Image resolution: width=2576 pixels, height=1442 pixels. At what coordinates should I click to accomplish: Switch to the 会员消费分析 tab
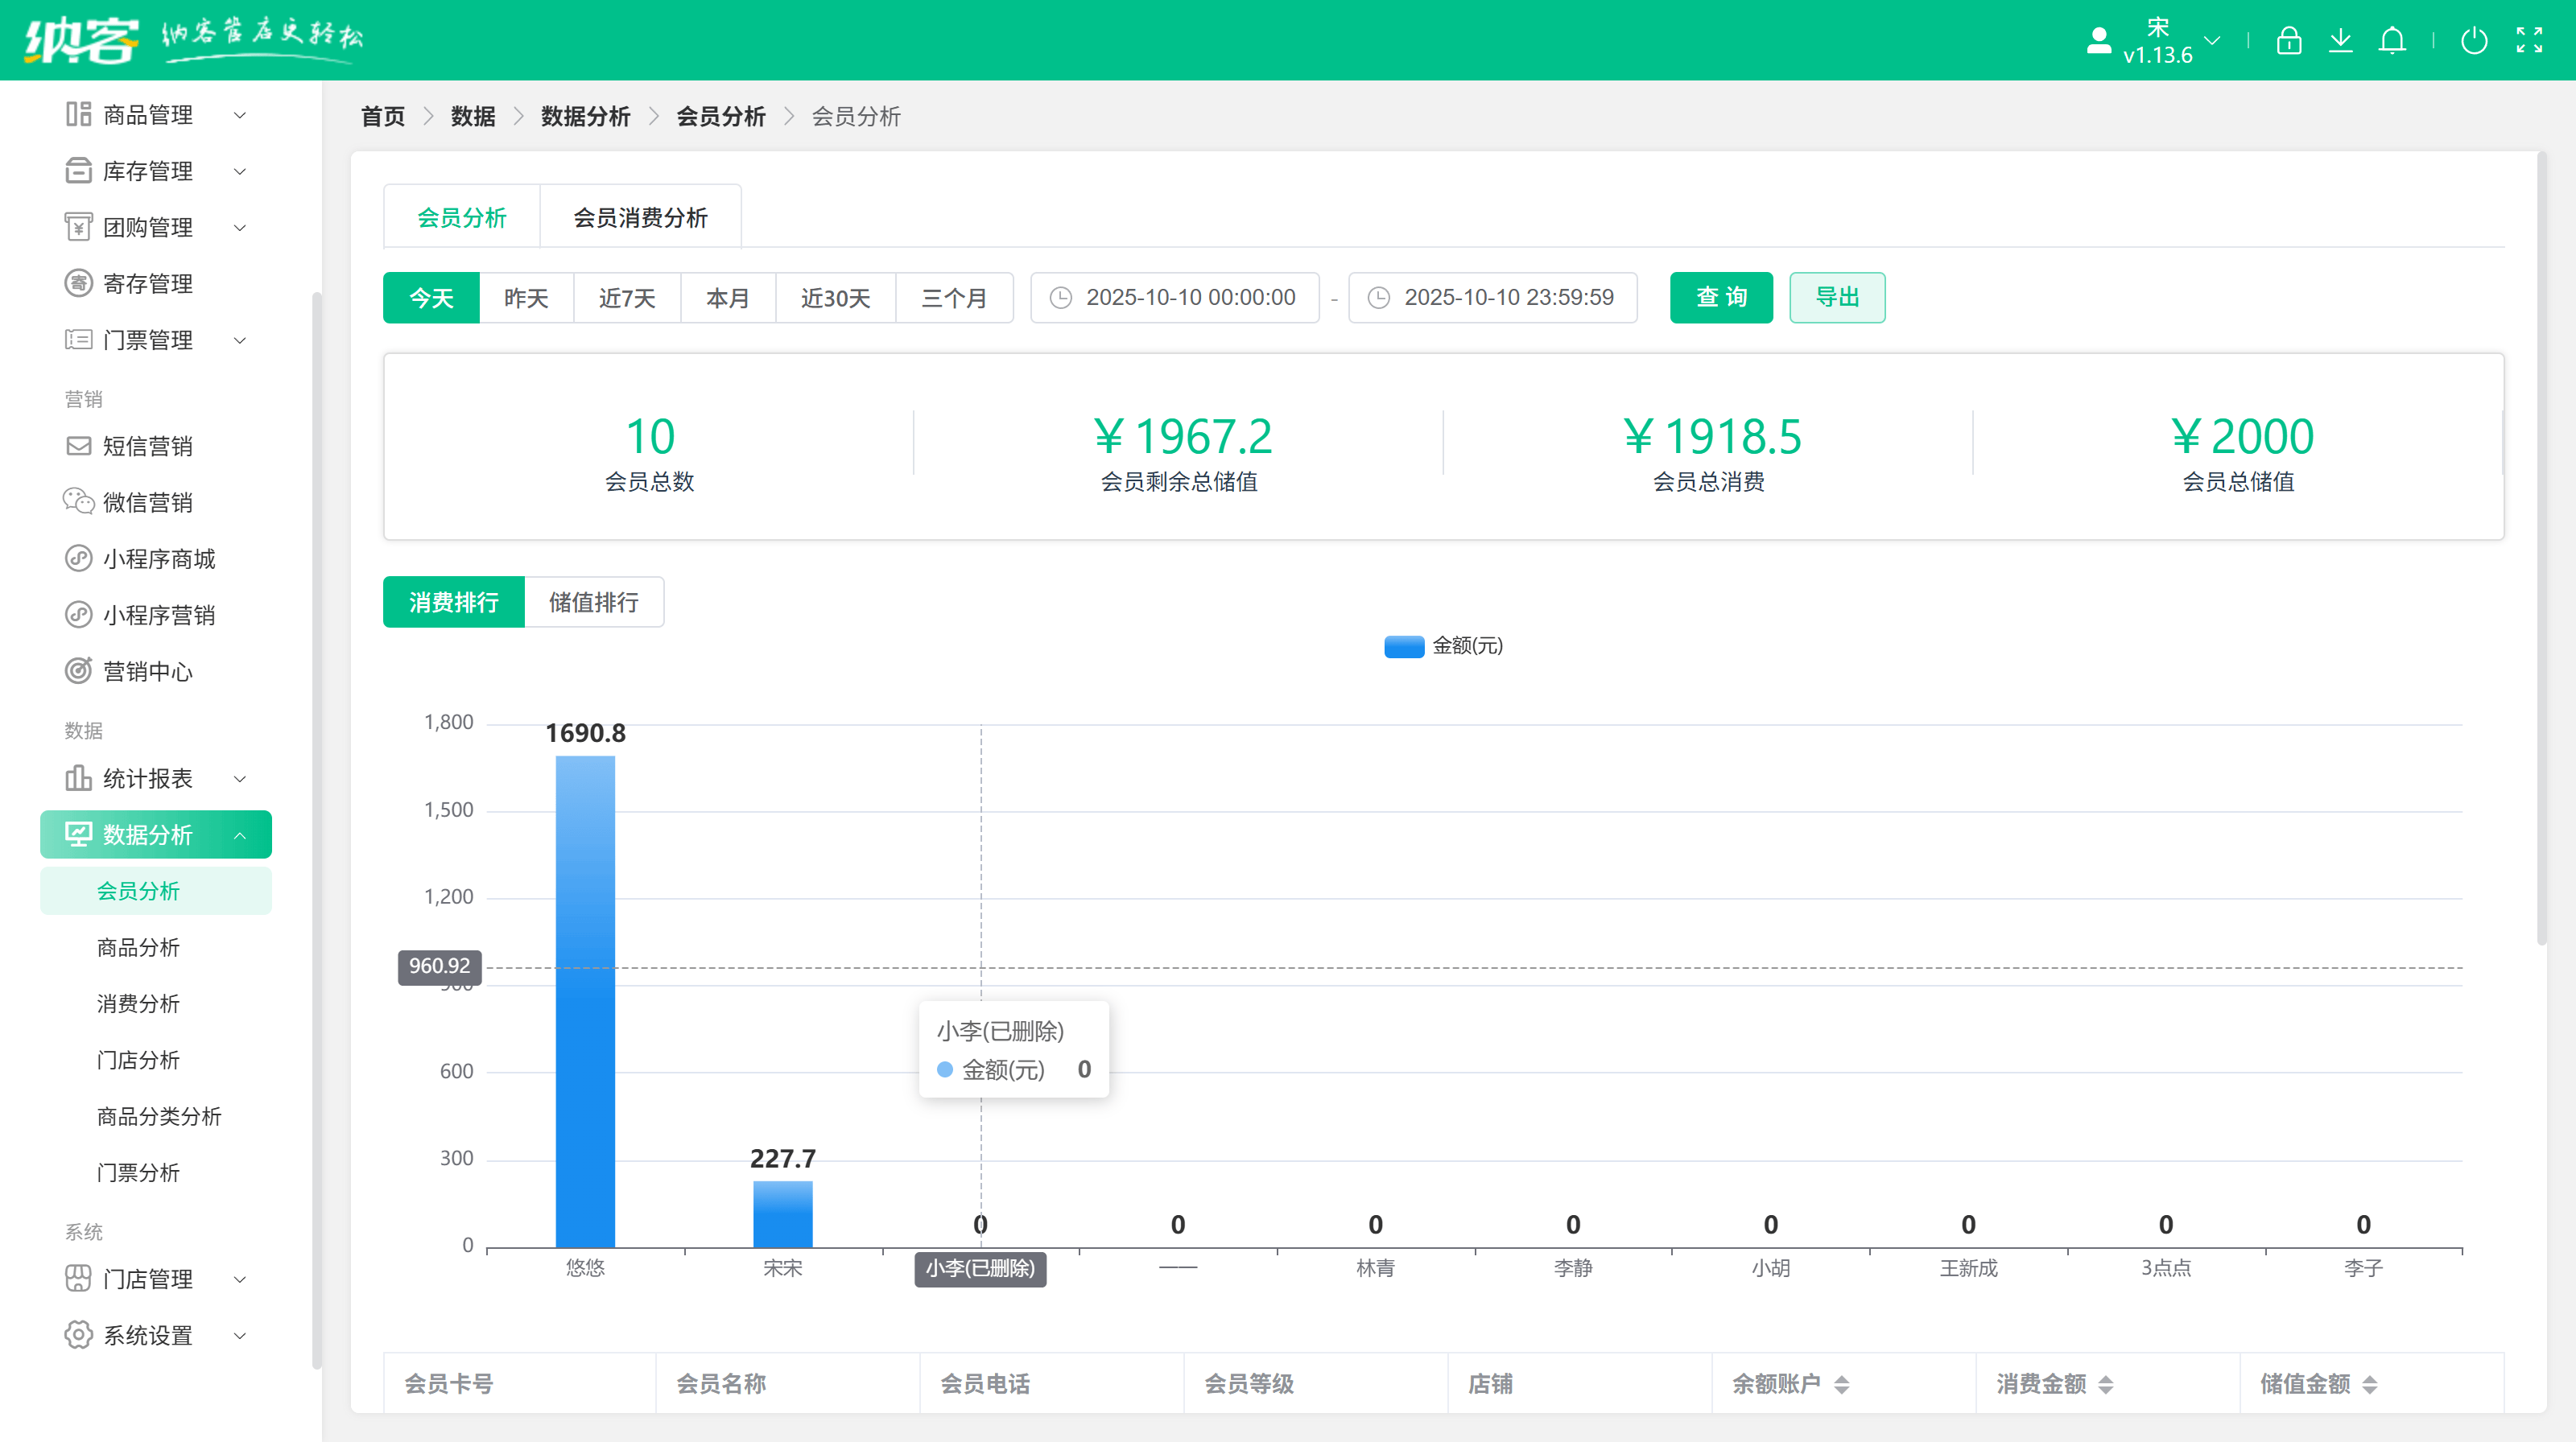coord(640,218)
